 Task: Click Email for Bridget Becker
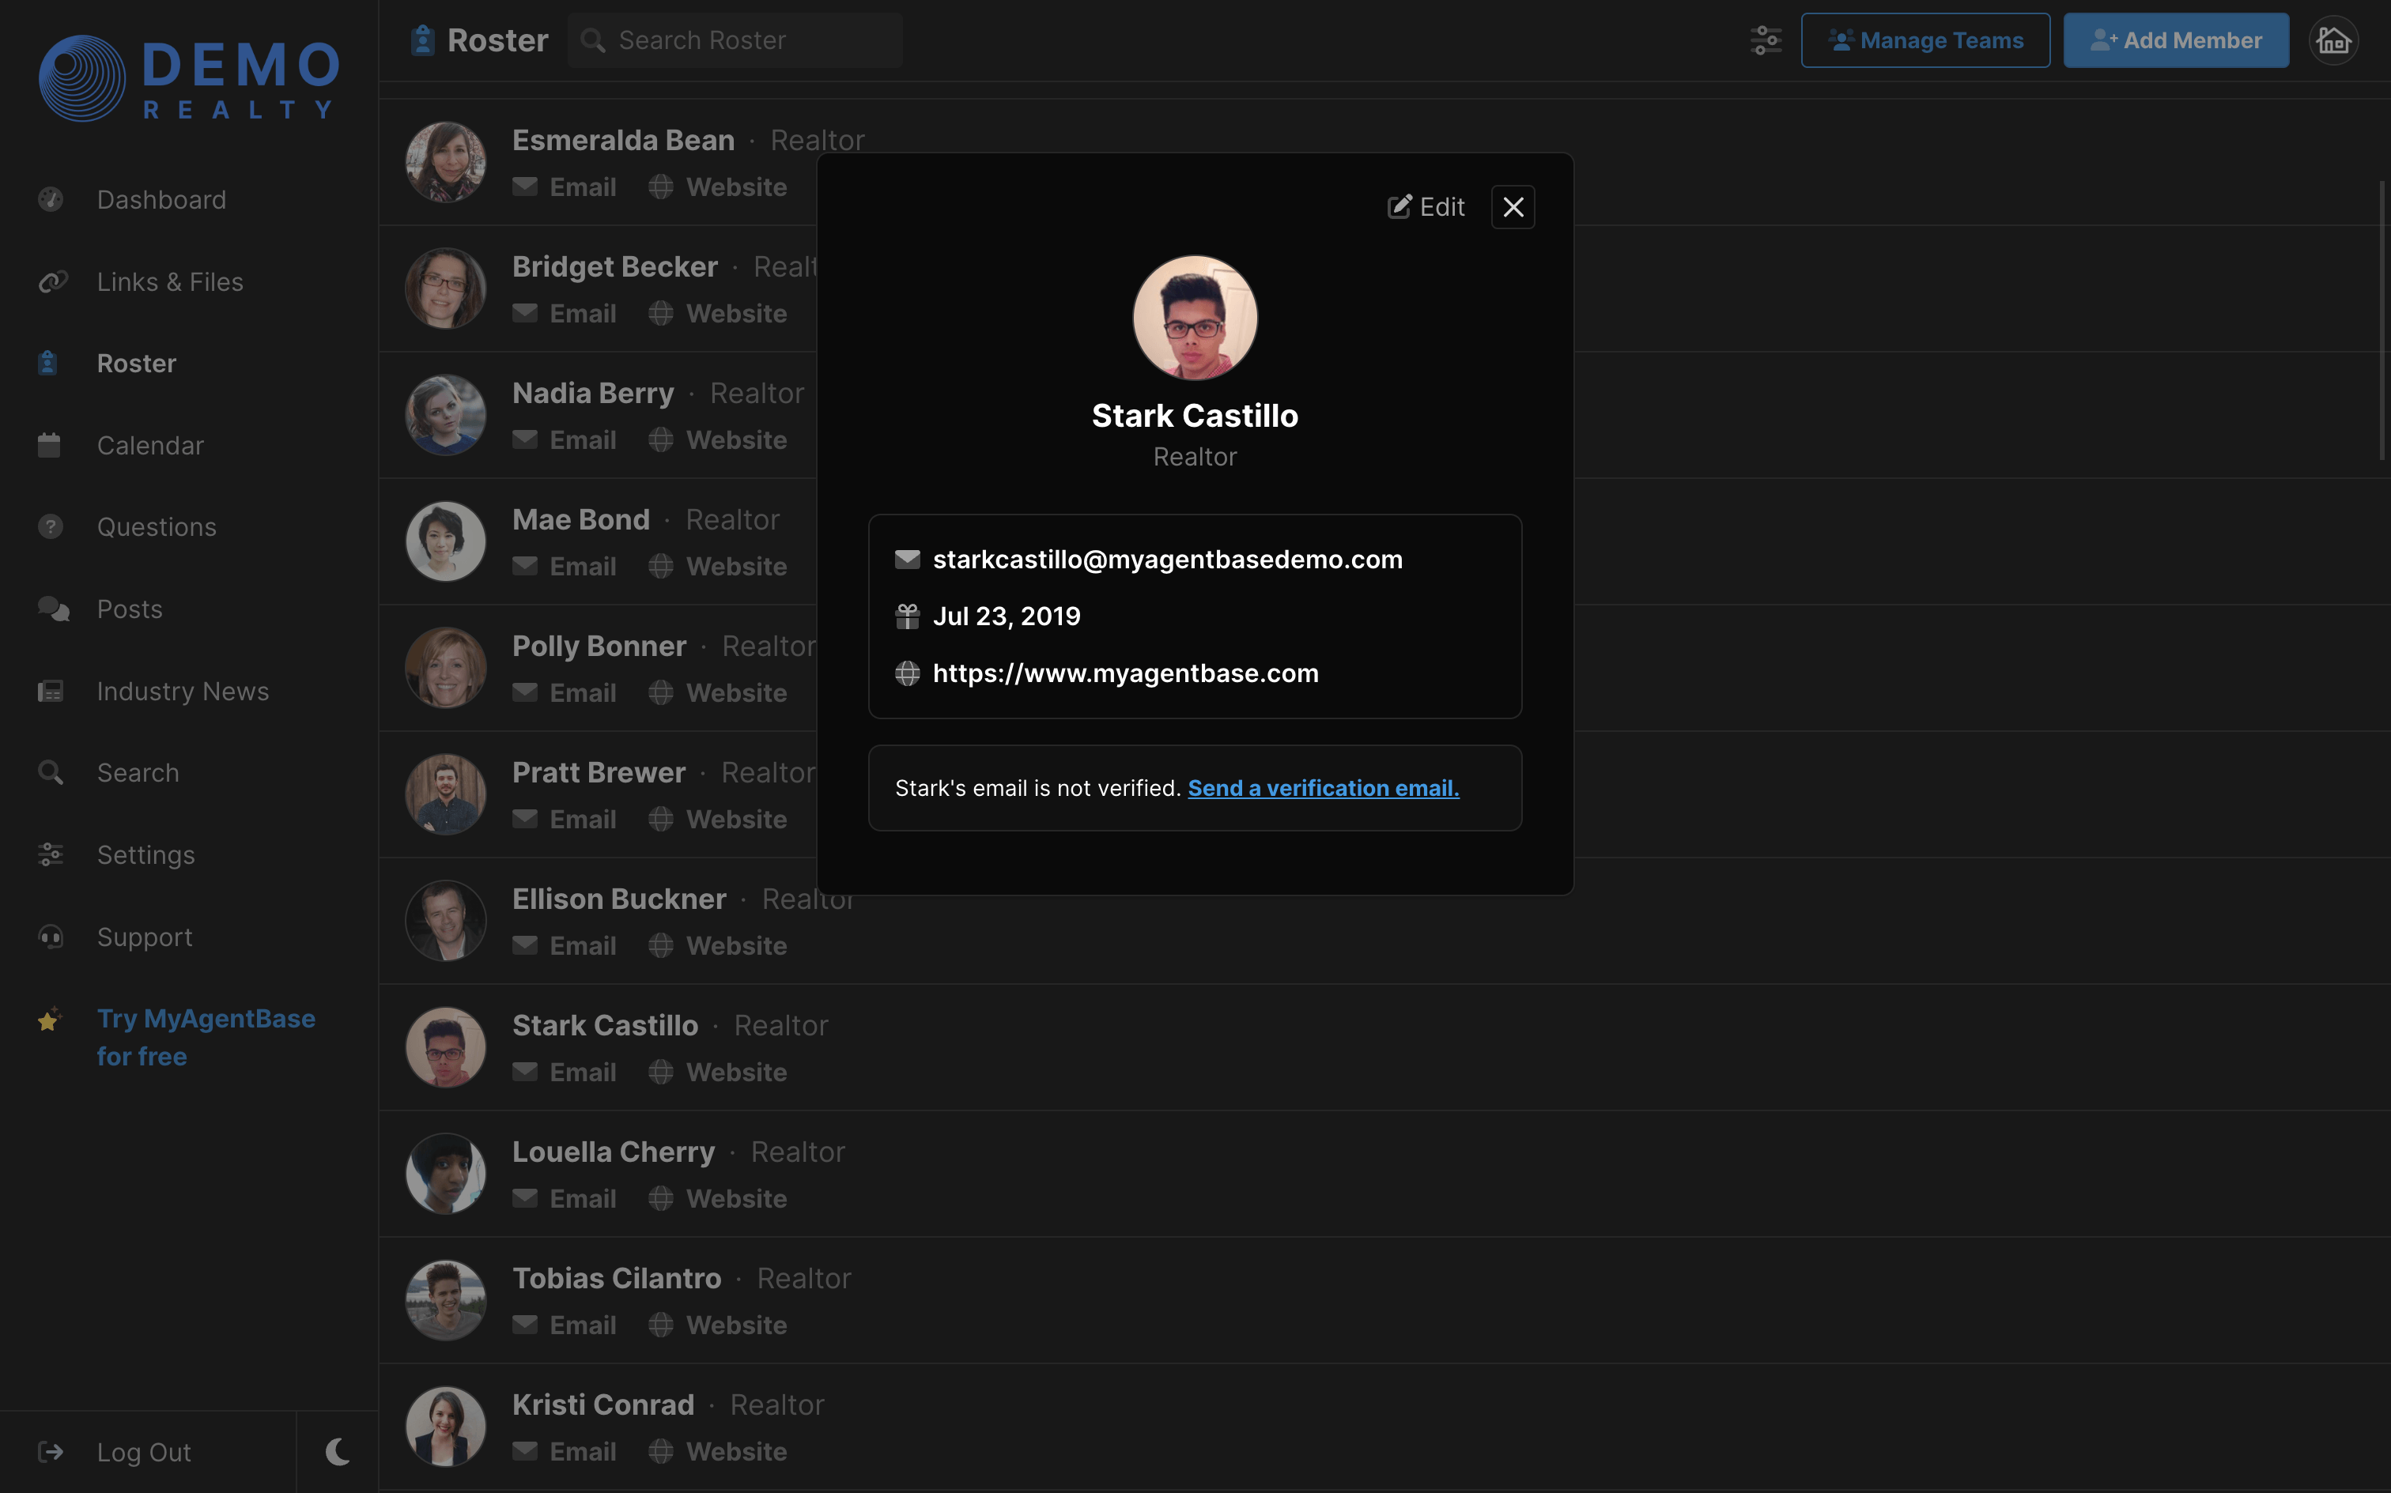pyautogui.click(x=564, y=313)
